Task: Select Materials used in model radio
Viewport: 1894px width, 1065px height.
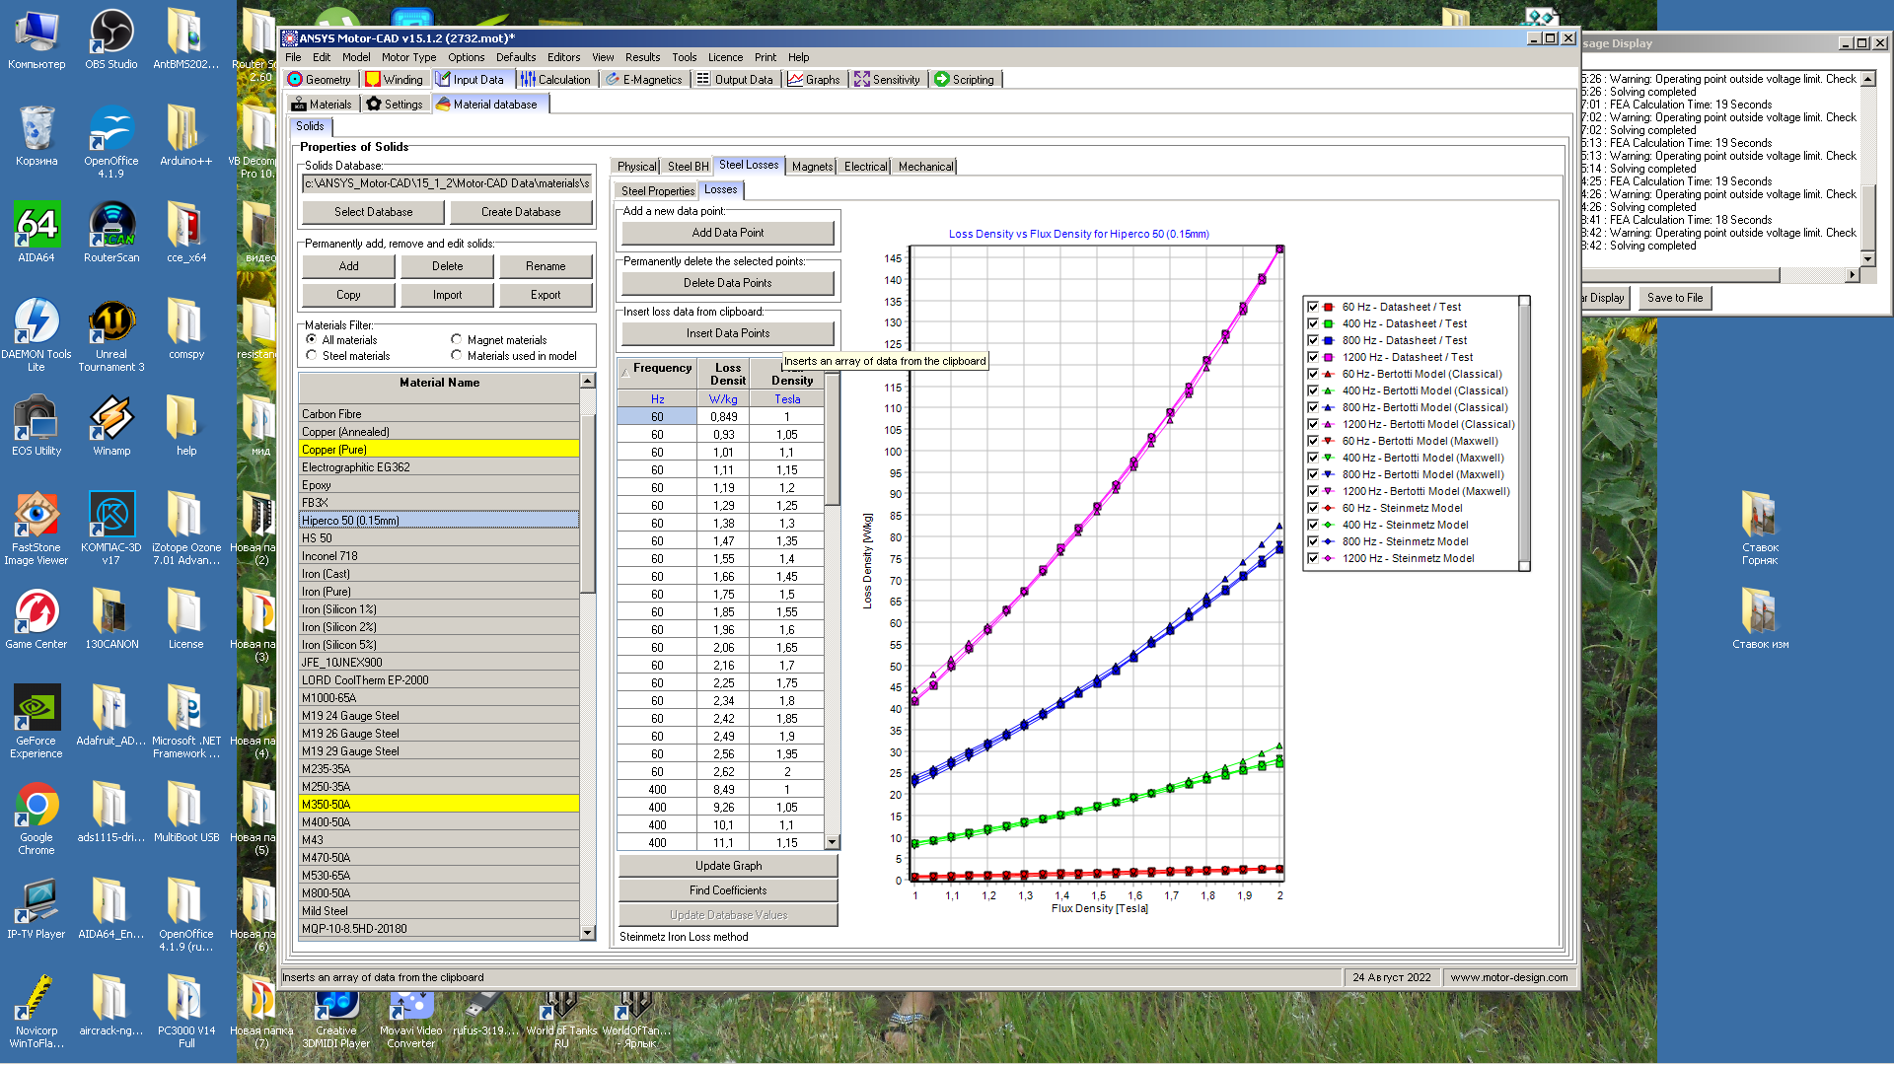Action: coord(457,356)
